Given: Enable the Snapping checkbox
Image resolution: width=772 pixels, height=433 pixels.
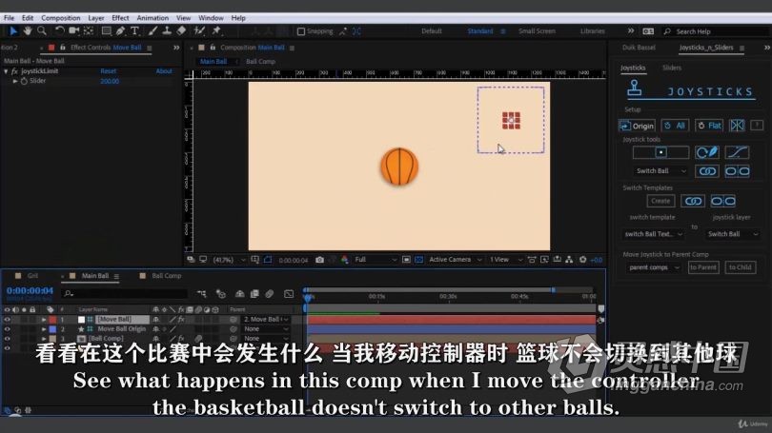Looking at the screenshot, I should point(301,31).
